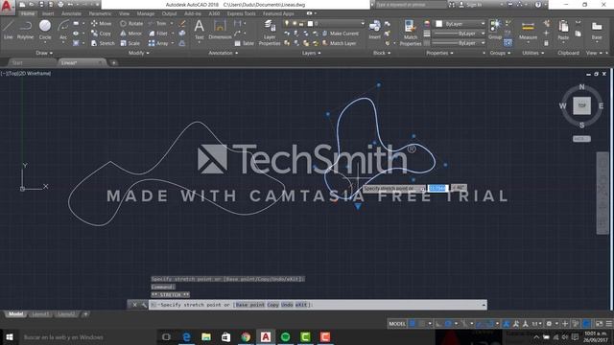Image resolution: width=614 pixels, height=345 pixels.
Task: Select the Polyline tool
Action: click(26, 30)
